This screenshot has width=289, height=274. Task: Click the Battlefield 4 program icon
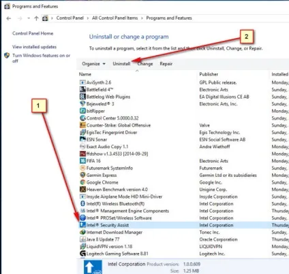click(82, 90)
